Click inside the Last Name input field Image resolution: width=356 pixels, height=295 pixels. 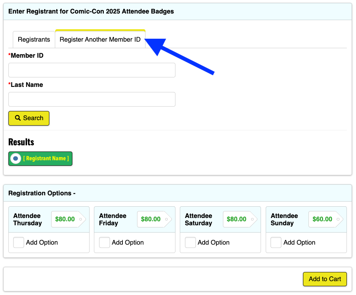91,99
